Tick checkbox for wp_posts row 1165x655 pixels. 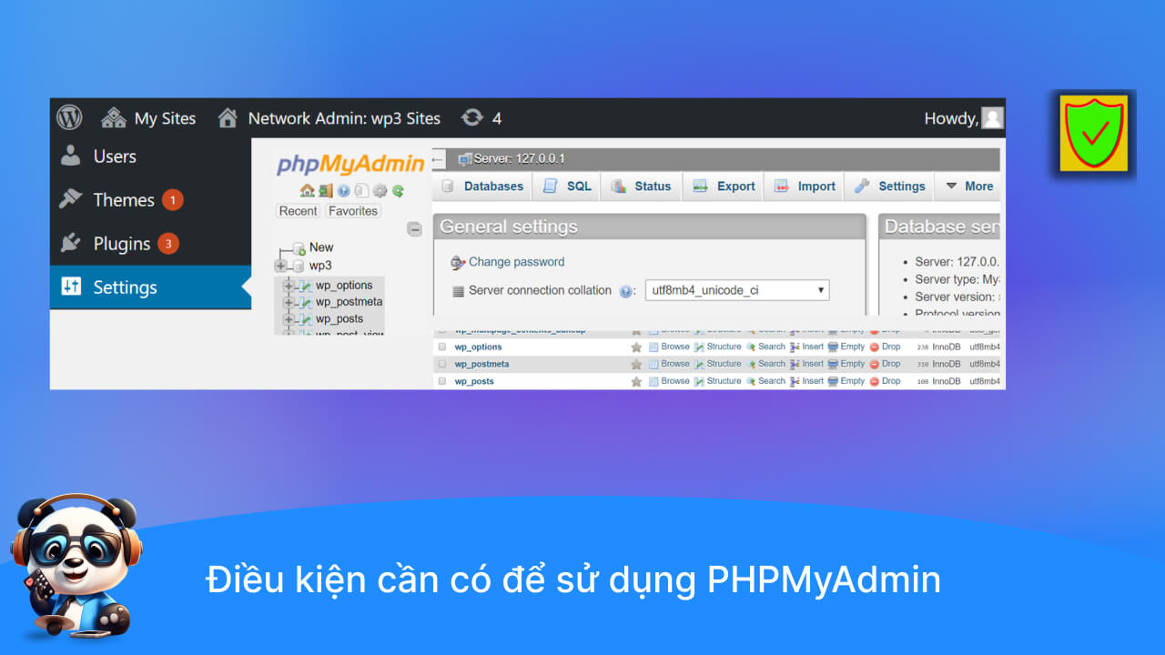pyautogui.click(x=442, y=381)
